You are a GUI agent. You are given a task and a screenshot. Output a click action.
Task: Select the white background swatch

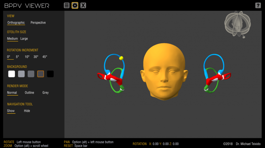click(12, 74)
